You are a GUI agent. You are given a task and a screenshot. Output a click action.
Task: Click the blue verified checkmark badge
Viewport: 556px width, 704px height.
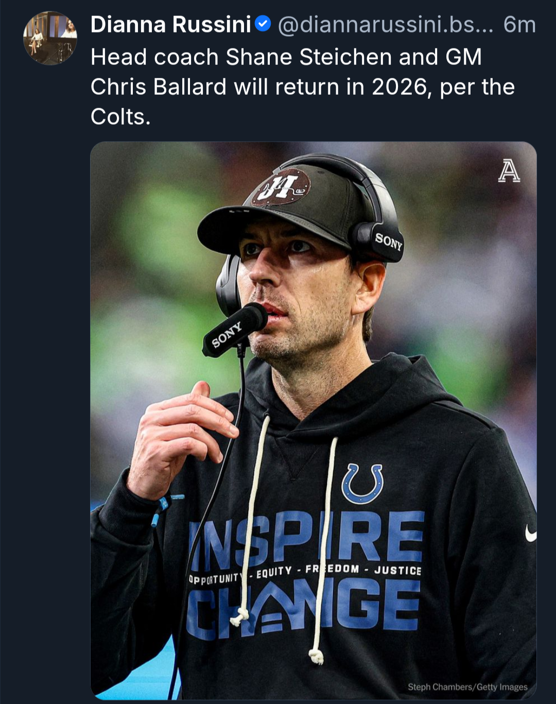click(x=263, y=24)
